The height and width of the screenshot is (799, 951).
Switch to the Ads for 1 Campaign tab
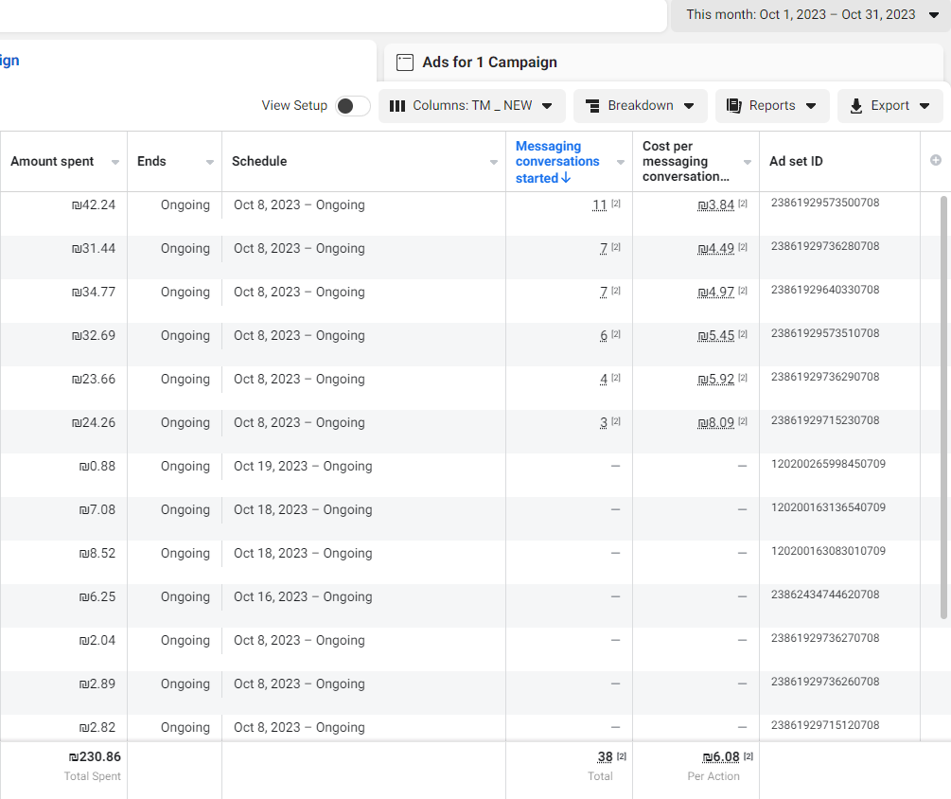(x=663, y=62)
